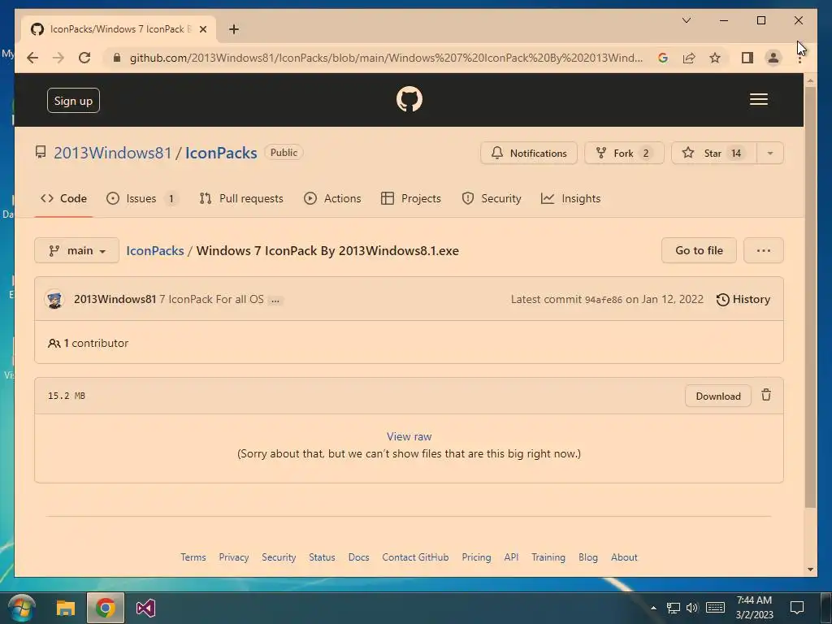Open the Code tab
The image size is (832, 624).
(x=63, y=198)
